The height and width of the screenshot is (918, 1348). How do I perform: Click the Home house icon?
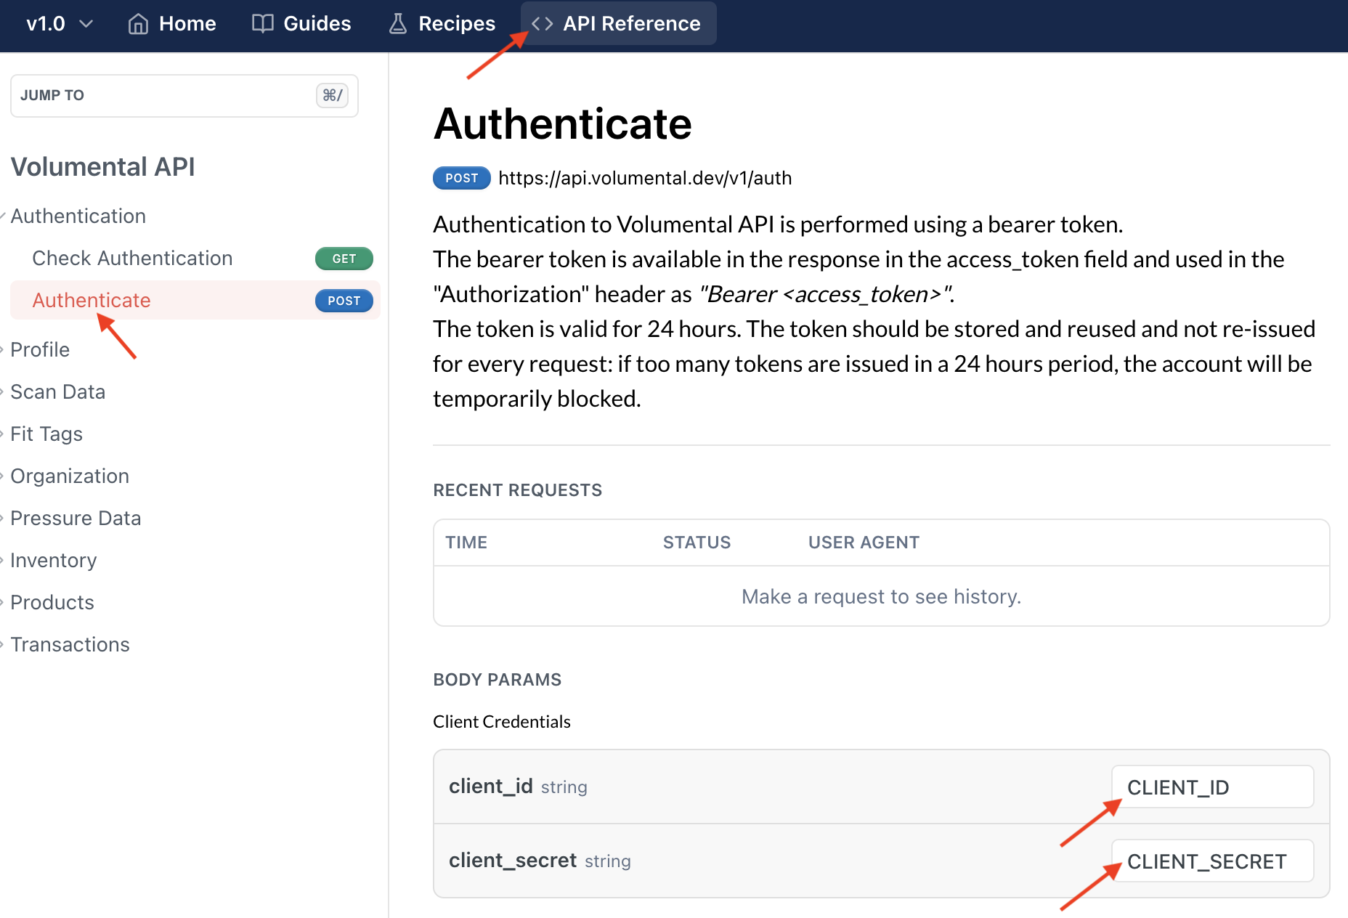(x=138, y=23)
